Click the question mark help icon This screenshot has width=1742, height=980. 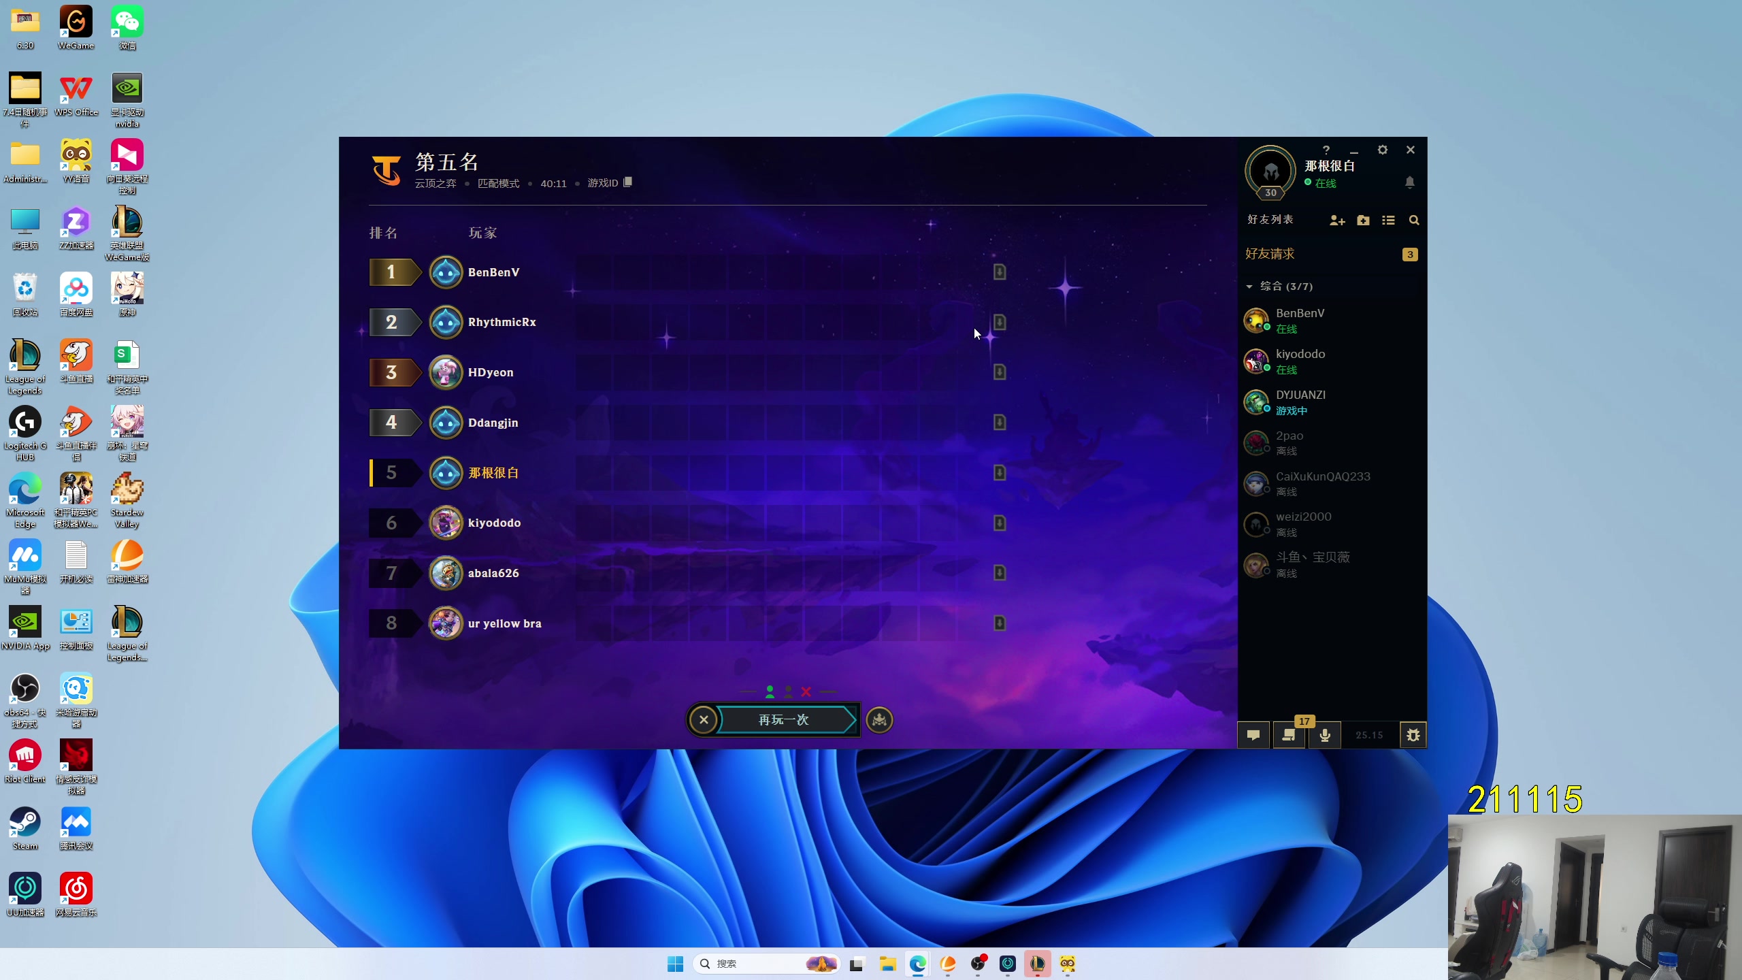pos(1326,150)
